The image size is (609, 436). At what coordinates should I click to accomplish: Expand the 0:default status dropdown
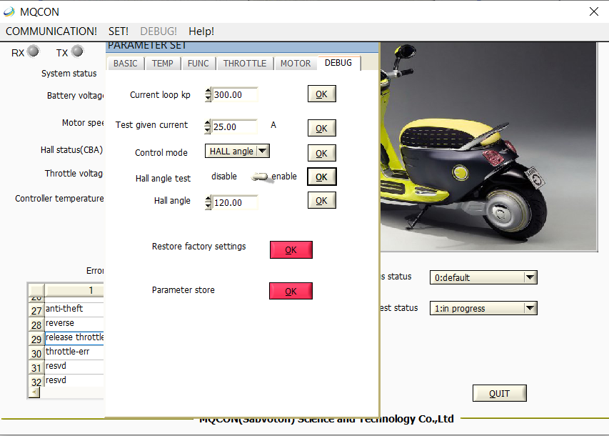(x=529, y=277)
